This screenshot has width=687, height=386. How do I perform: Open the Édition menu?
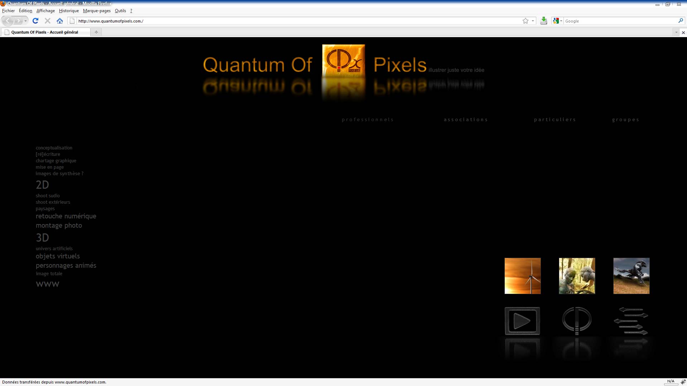click(x=25, y=11)
